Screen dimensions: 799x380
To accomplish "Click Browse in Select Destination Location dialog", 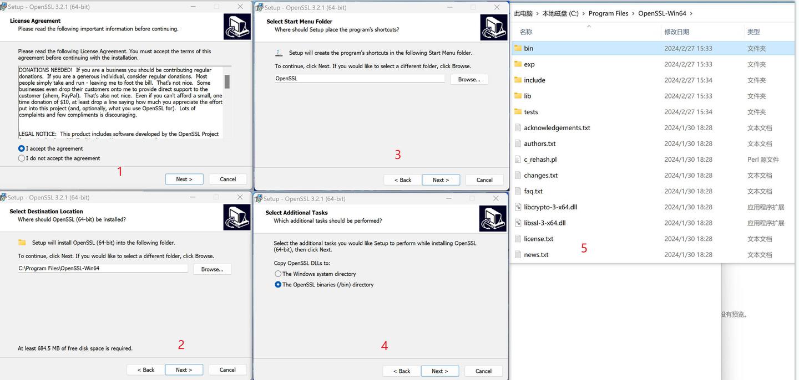I will (212, 269).
